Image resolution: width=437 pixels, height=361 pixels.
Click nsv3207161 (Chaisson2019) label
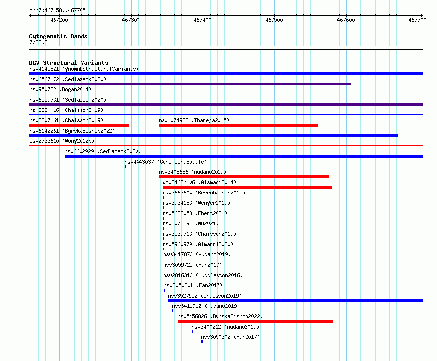[66, 120]
